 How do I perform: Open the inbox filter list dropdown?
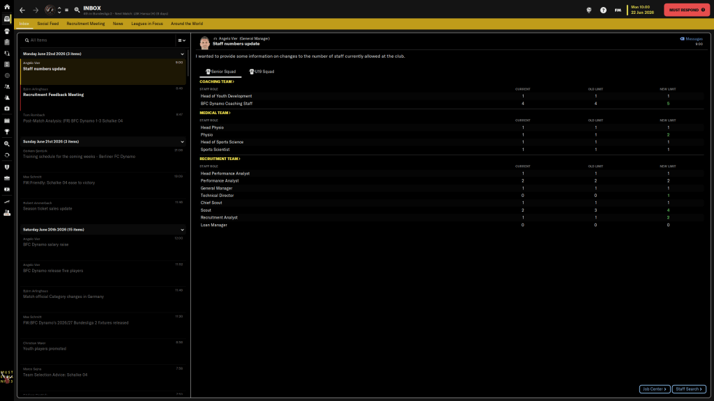(x=181, y=40)
